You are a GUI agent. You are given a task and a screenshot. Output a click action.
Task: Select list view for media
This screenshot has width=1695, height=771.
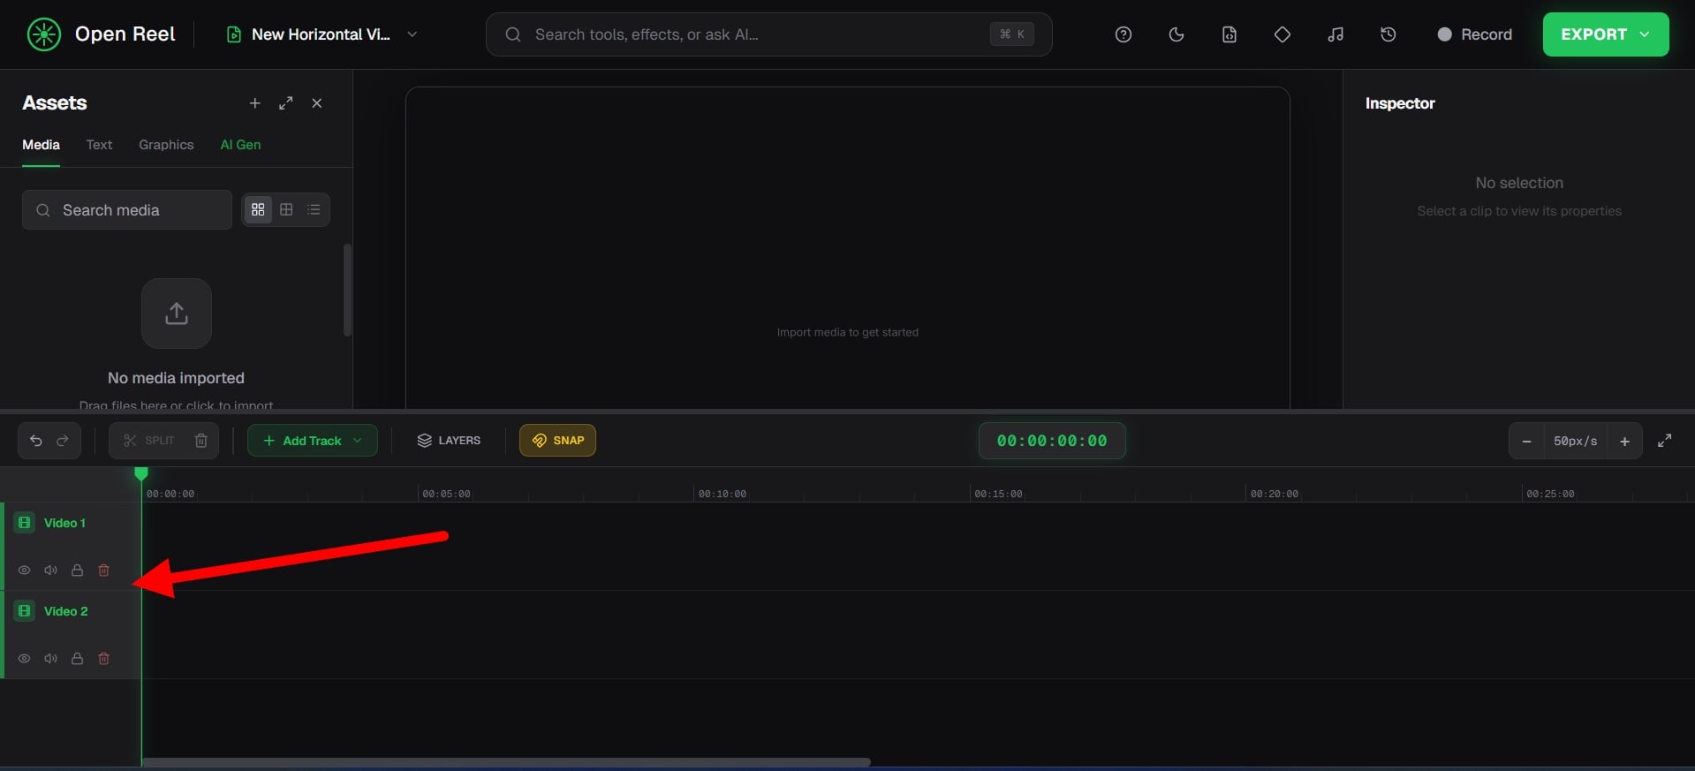coord(314,209)
